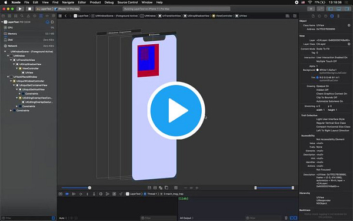Open the Project navigator folder icon
353x221 pixels.
click(x=3, y=16)
